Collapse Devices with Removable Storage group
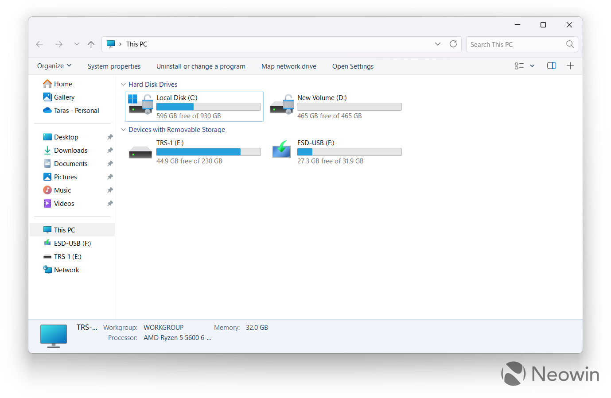The height and width of the screenshot is (398, 611). [x=124, y=129]
